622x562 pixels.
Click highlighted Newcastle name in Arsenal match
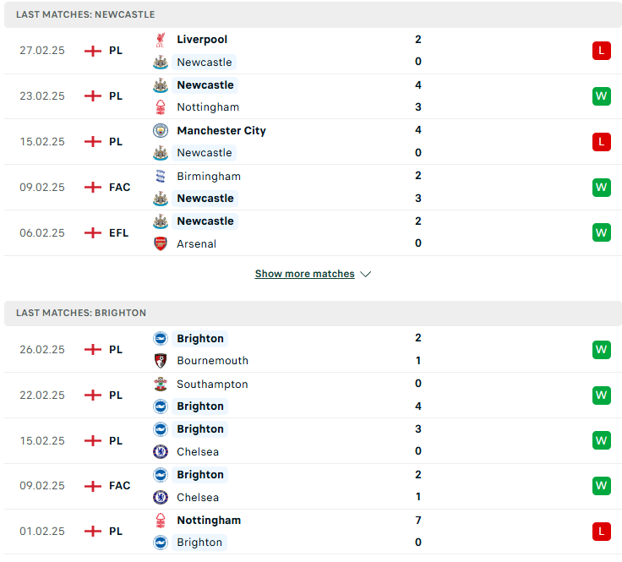pyautogui.click(x=205, y=221)
